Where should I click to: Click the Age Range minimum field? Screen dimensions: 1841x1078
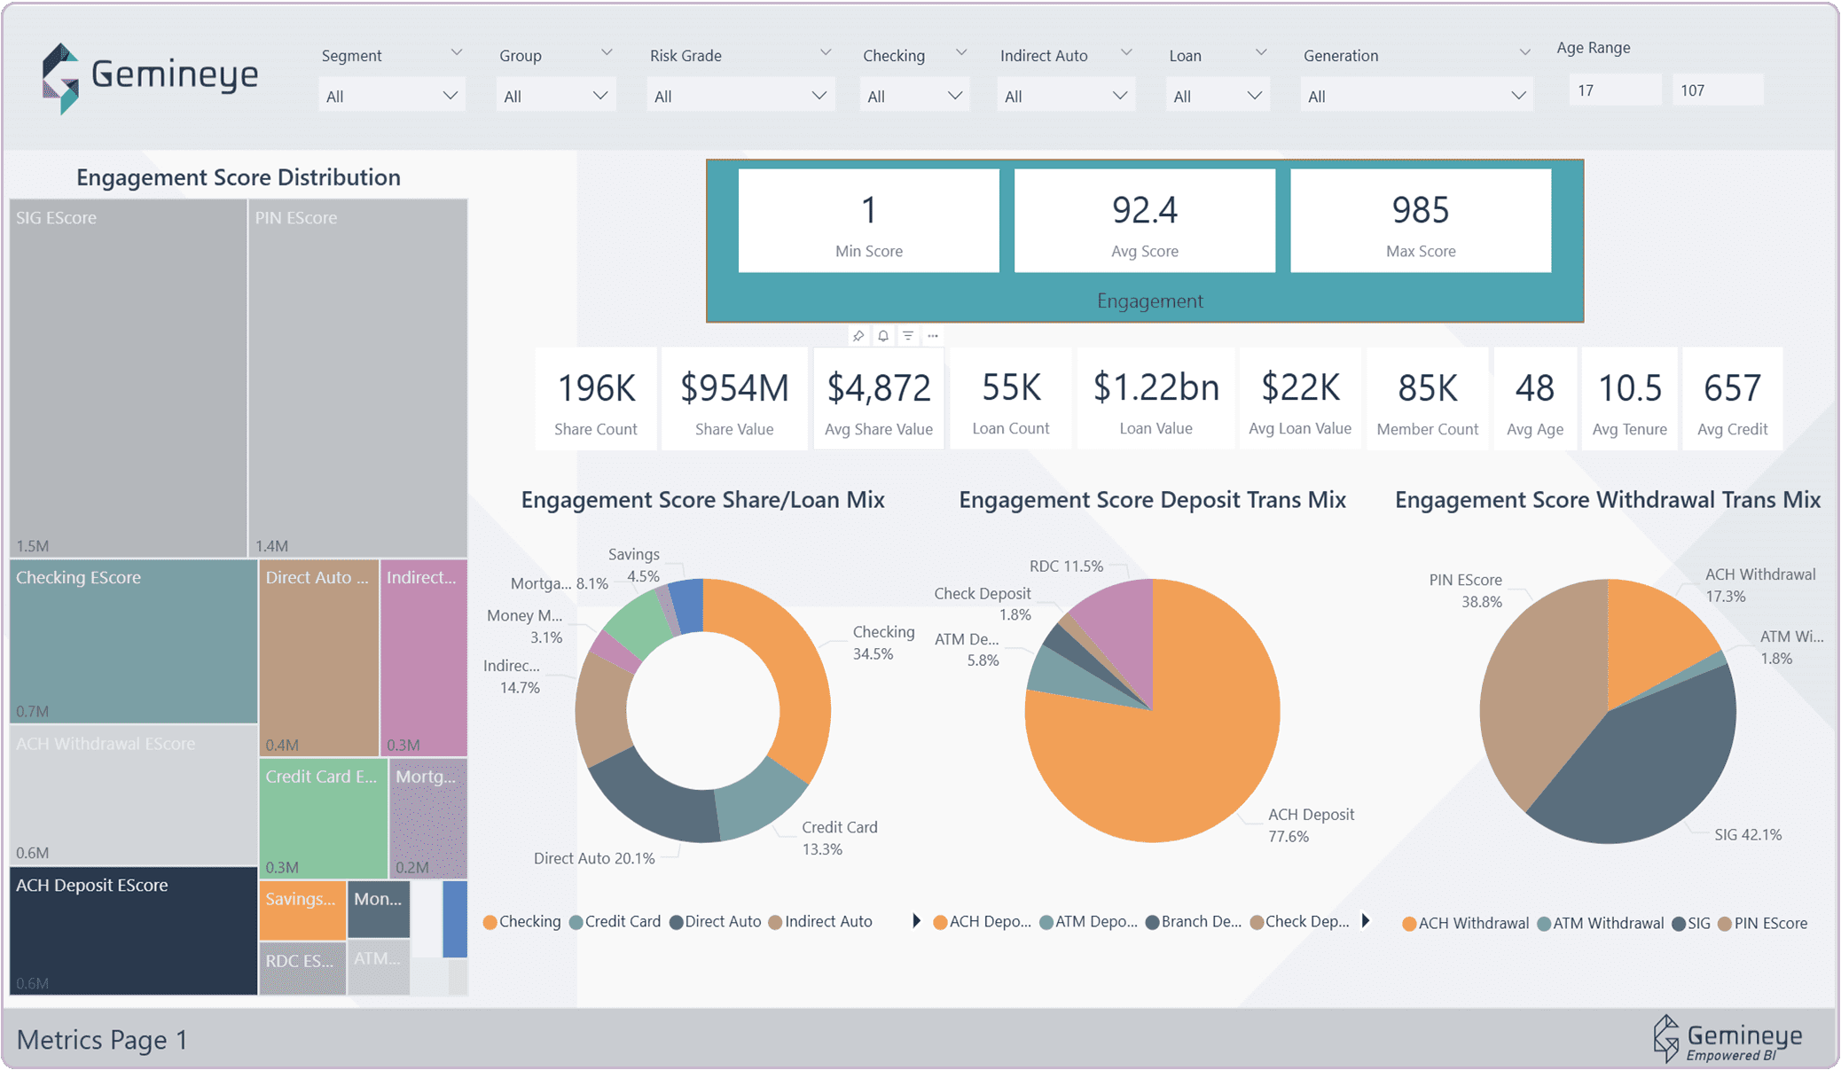pos(1613,90)
